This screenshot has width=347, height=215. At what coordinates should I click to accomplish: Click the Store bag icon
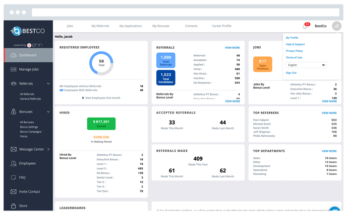[13, 205]
